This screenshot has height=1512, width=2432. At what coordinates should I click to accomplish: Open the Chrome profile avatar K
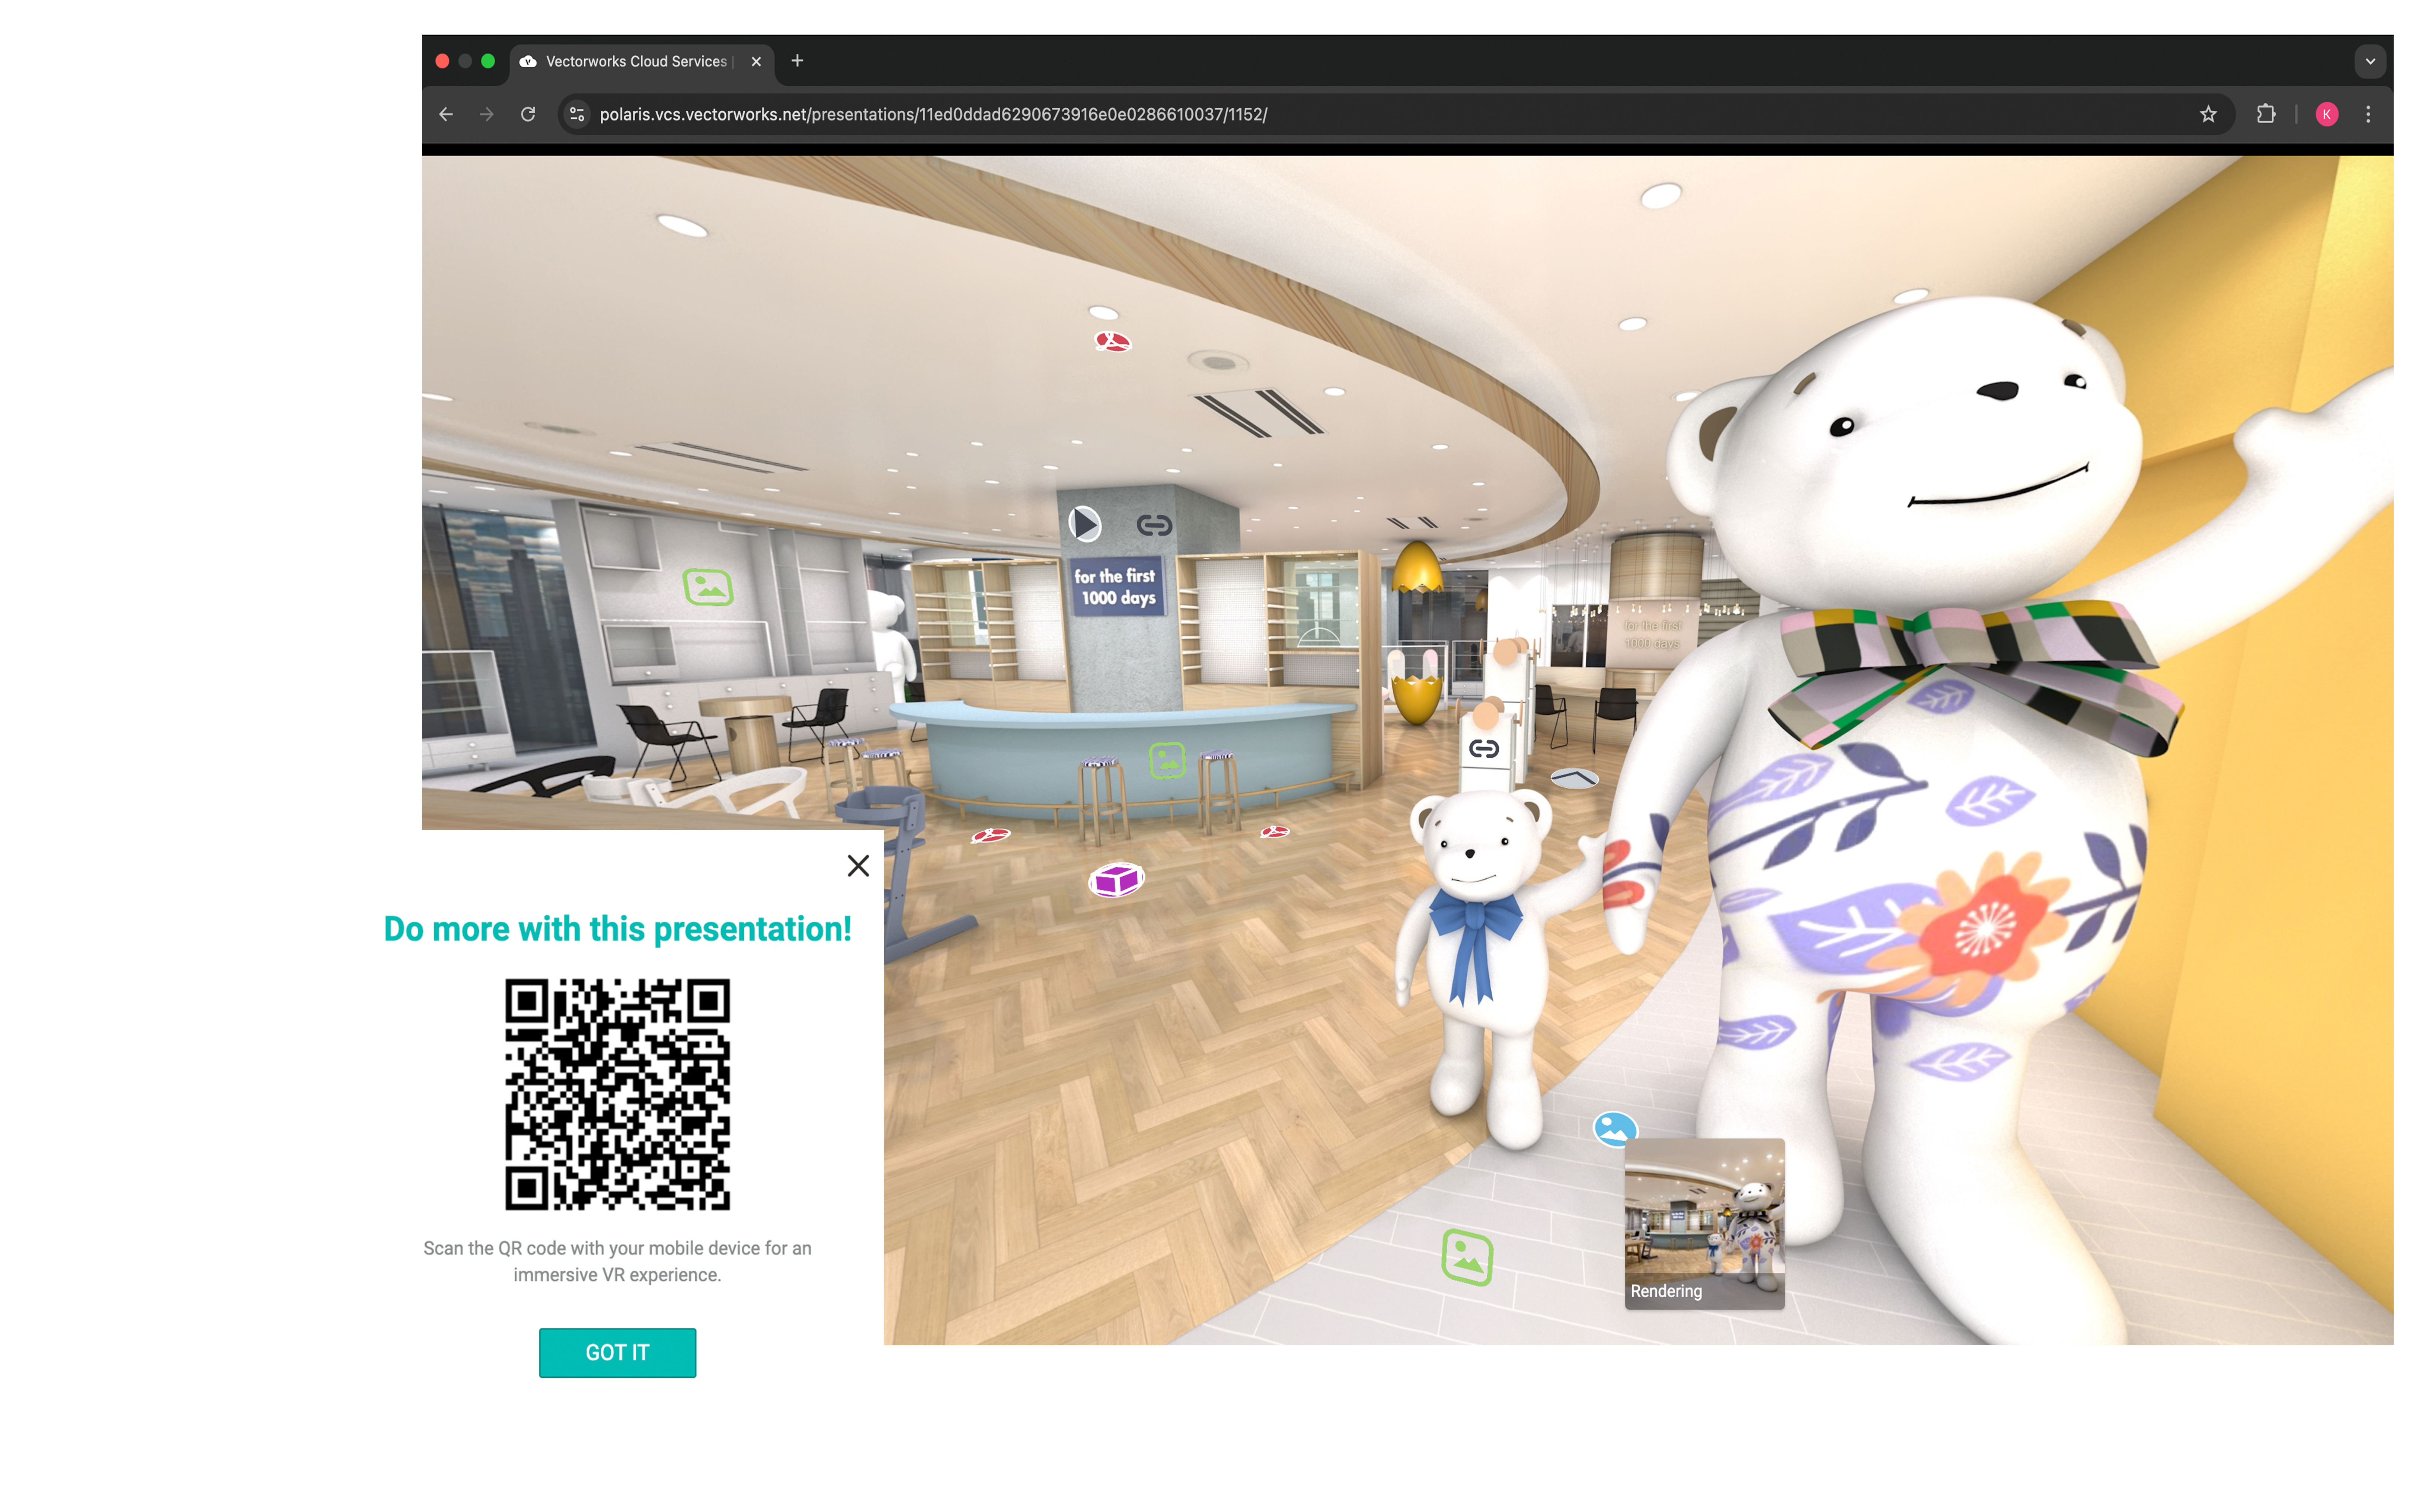pyautogui.click(x=2327, y=114)
